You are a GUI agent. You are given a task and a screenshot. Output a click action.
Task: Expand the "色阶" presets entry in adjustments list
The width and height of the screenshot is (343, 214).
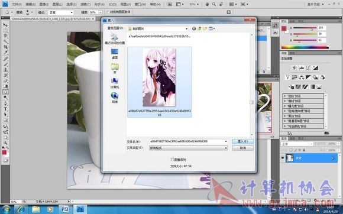(303, 96)
